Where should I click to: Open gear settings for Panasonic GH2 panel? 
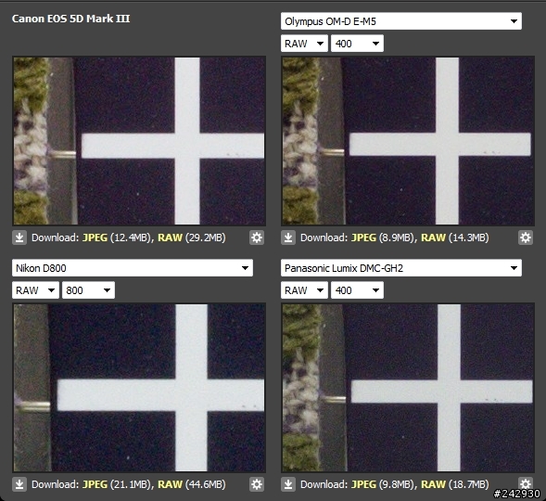click(526, 483)
